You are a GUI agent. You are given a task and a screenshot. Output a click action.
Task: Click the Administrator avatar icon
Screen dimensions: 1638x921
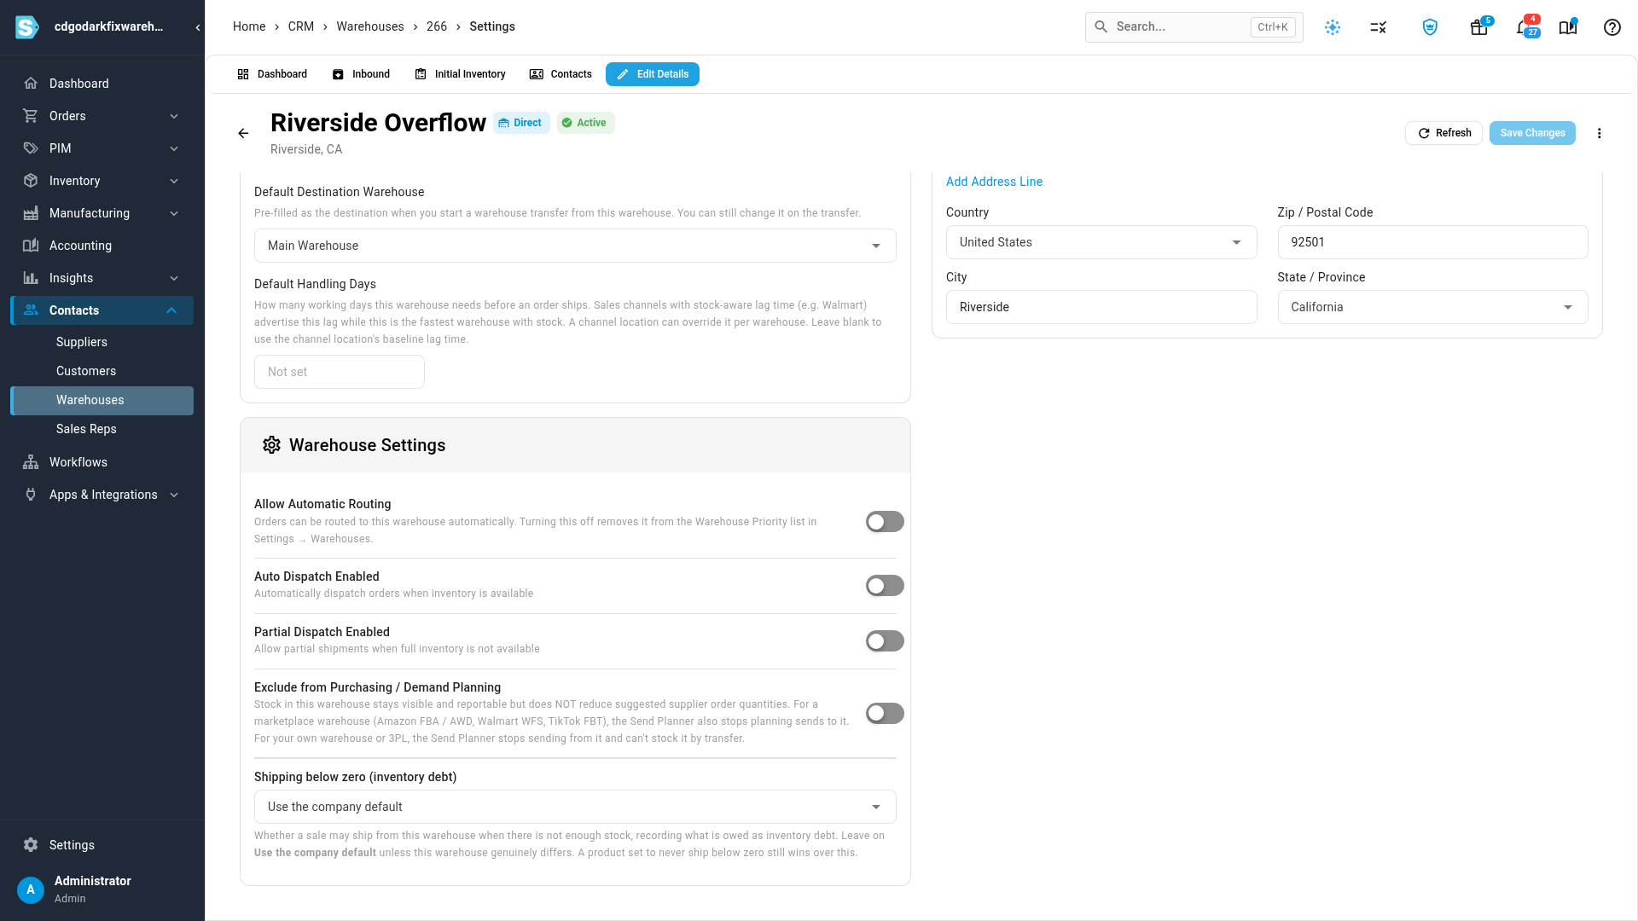tap(31, 889)
